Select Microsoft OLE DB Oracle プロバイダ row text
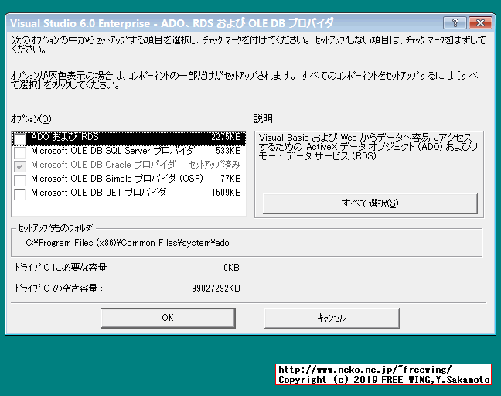501x396 pixels. [103, 165]
